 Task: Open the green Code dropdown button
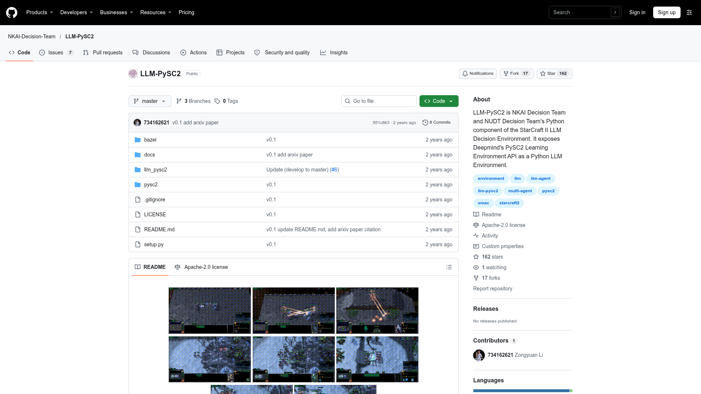pos(439,101)
